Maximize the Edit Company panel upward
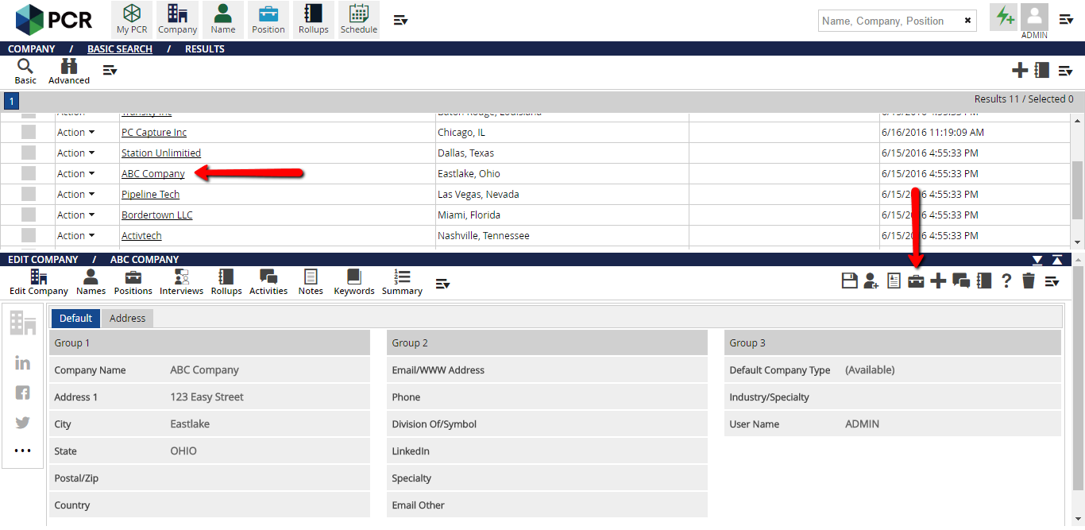1085x530 pixels. (x=1057, y=260)
